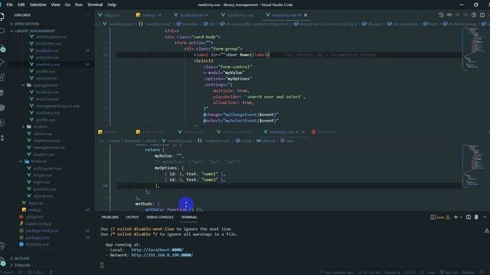Open network URL http://192.168.0.100:8080/ link
The width and height of the screenshot is (490, 275).
[162, 255]
